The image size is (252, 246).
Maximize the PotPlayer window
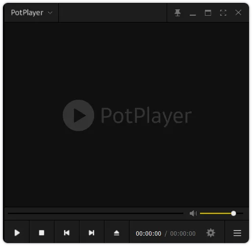tap(208, 13)
